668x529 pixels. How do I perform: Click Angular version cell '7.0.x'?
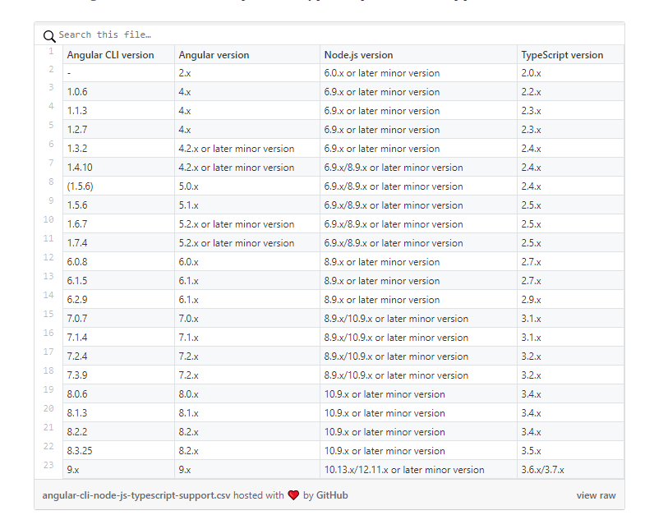[247, 319]
